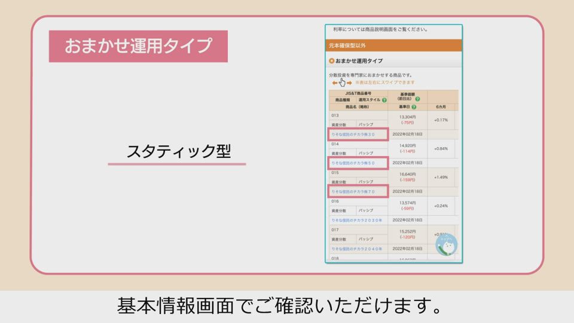Click help icon next to 基準日
This screenshot has width=574, height=323.
414,107
